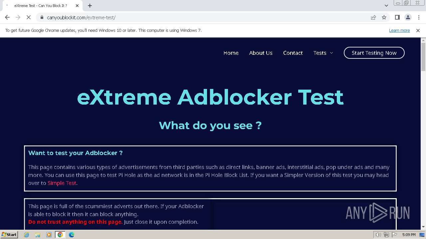Select Chrome in the taskbar
This screenshot has height=239, width=426.
60,235
